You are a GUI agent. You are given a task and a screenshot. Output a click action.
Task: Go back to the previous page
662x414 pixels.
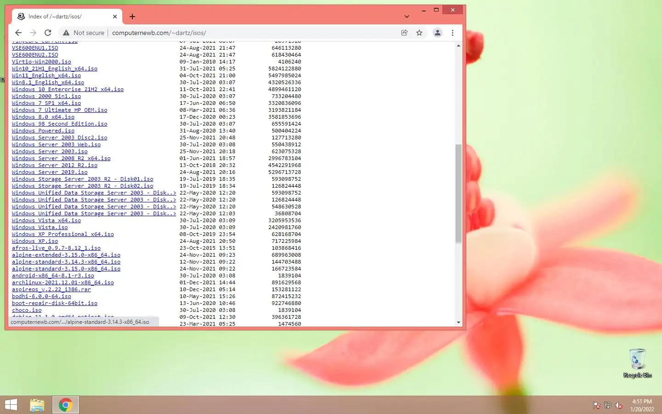(x=18, y=33)
